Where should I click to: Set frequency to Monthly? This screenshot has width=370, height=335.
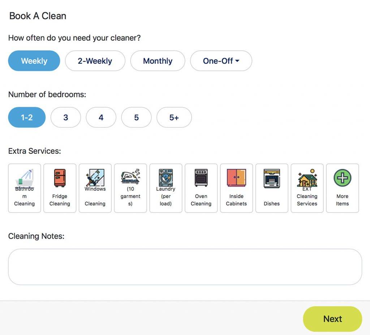158,61
